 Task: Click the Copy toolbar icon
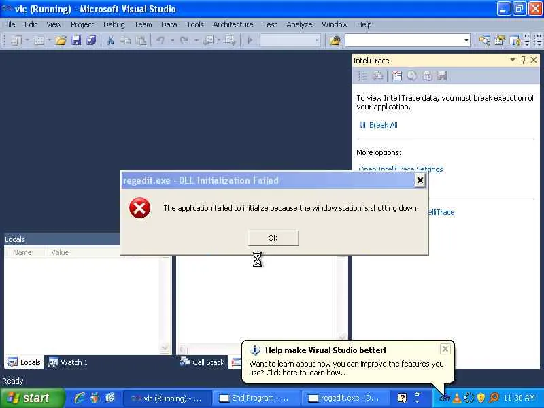[125, 41]
